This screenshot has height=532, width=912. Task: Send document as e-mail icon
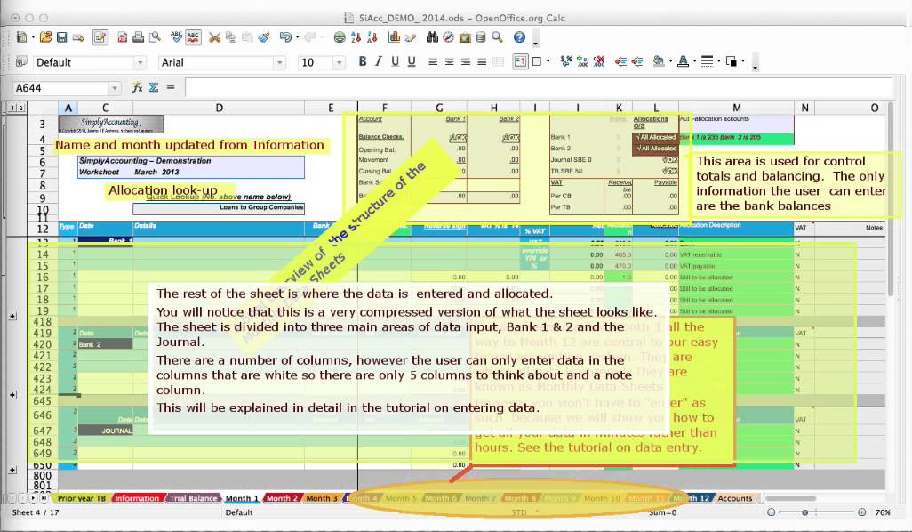click(x=78, y=38)
